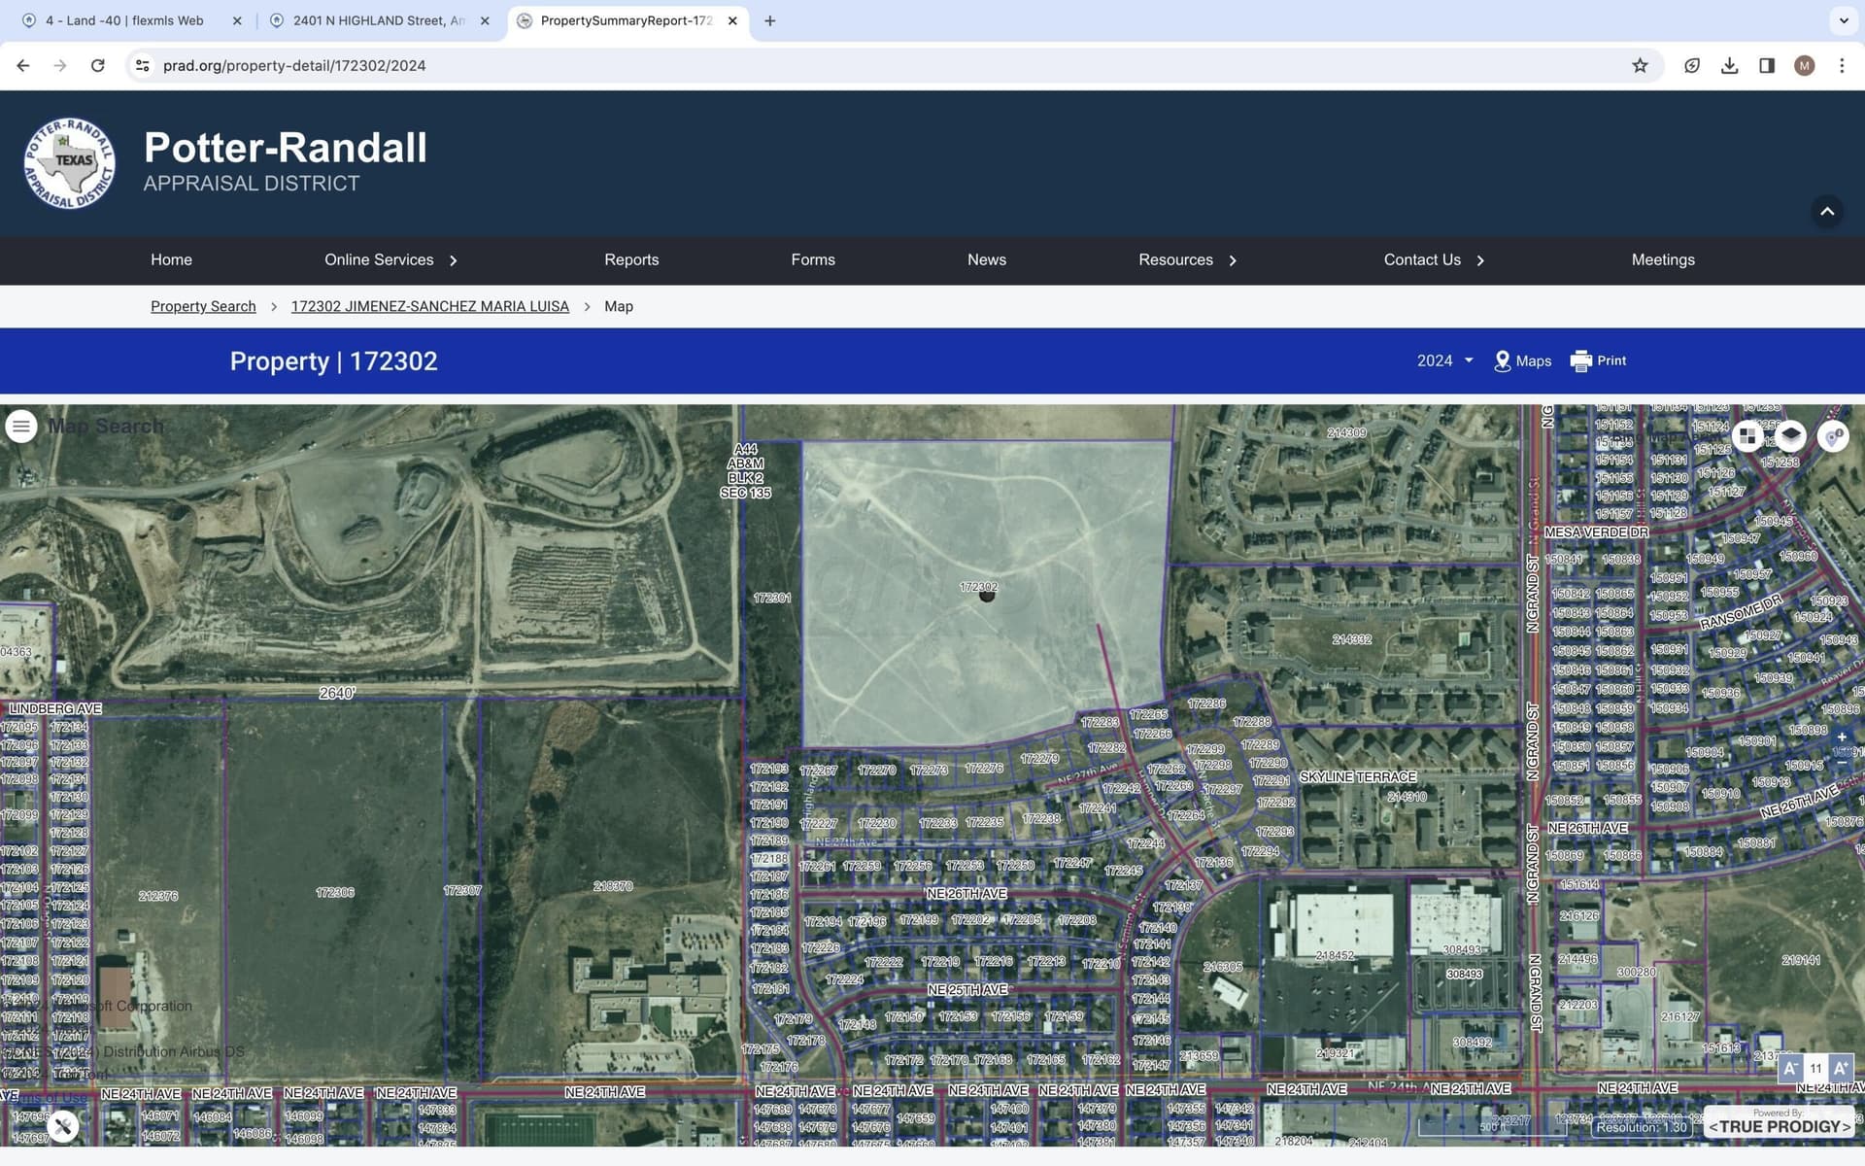Expand the Online Services menu chevron

pos(453,260)
